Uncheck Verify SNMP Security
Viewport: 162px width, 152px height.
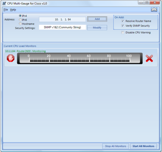pyautogui.click(x=122, y=25)
